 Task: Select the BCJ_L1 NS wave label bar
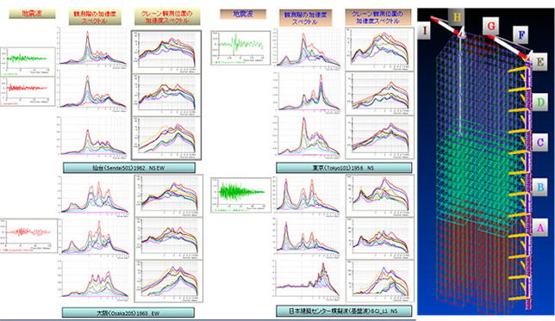pos(344,311)
